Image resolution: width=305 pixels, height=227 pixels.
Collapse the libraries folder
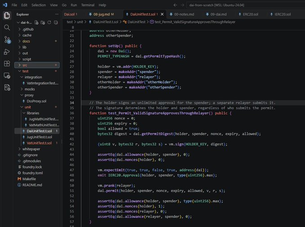coord(37,113)
